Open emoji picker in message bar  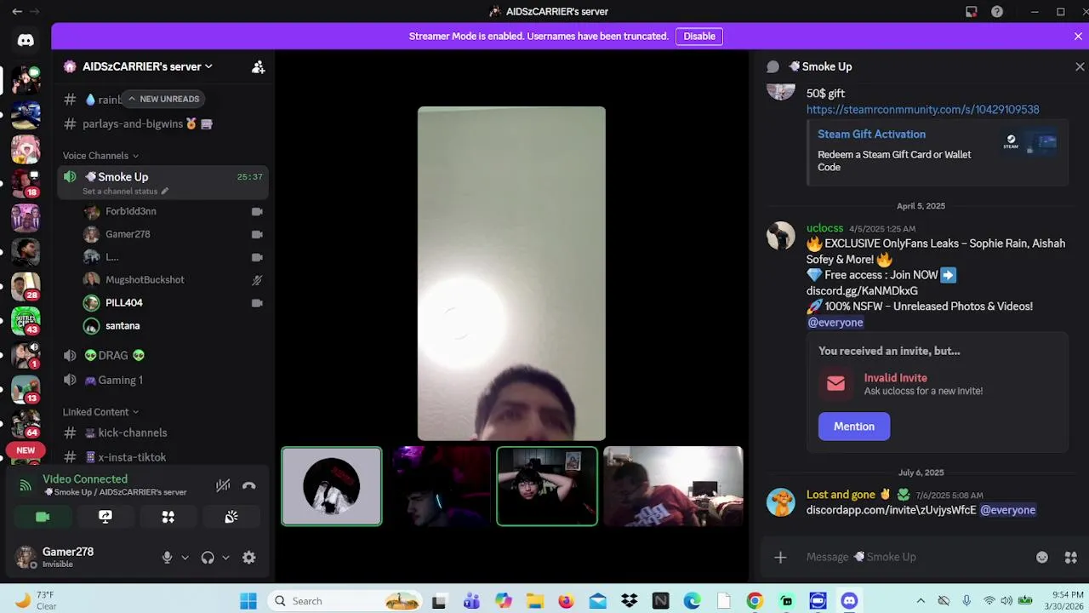pos(1042,558)
